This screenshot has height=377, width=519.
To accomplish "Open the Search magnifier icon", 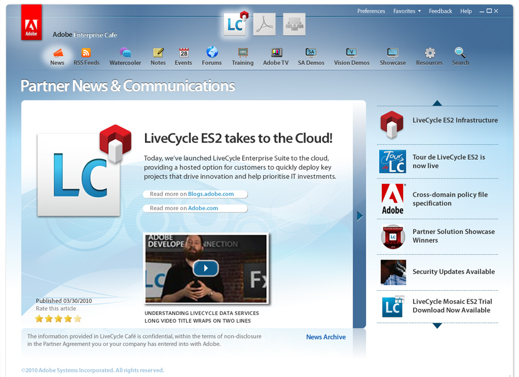I will (x=460, y=53).
